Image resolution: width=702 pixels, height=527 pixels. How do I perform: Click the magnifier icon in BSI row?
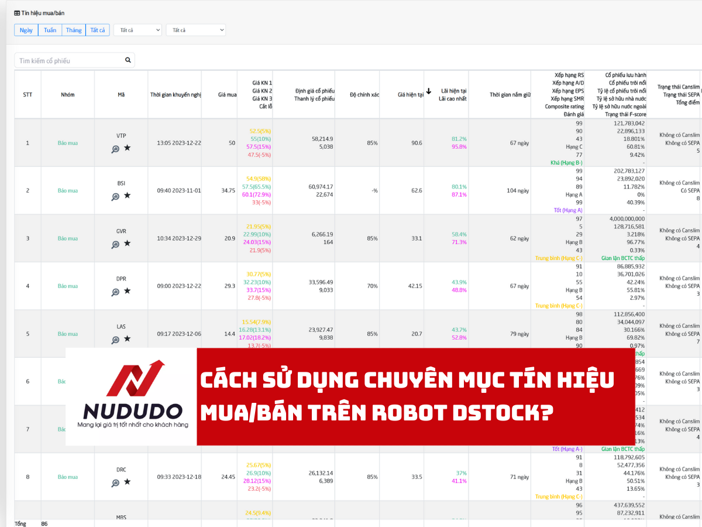click(x=115, y=196)
